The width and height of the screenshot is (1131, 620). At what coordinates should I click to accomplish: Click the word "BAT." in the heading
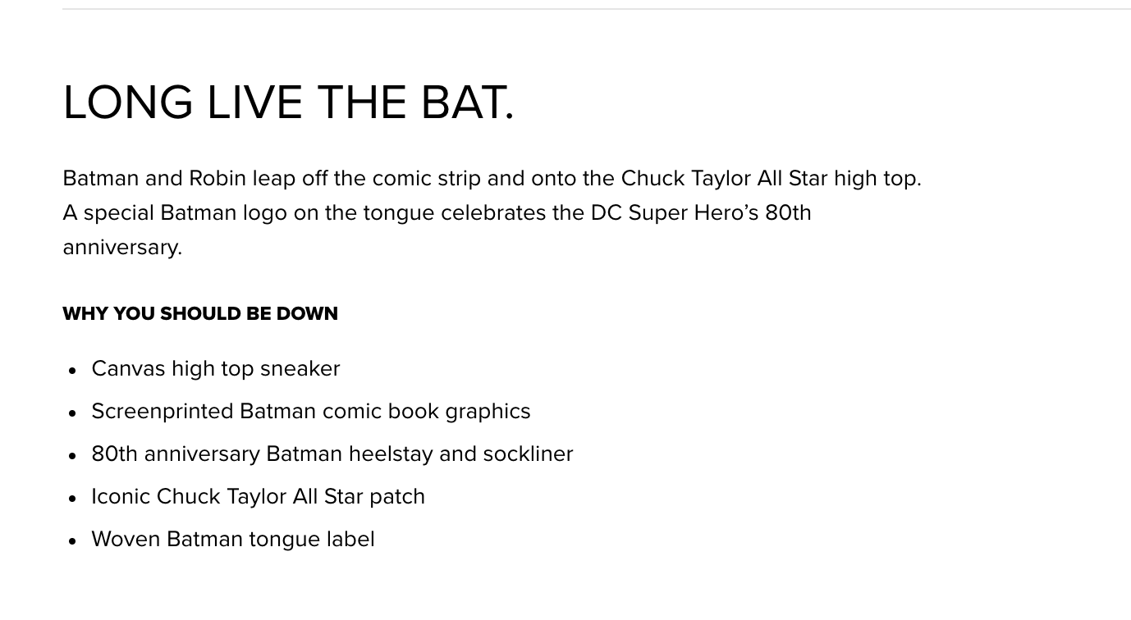pyautogui.click(x=467, y=103)
